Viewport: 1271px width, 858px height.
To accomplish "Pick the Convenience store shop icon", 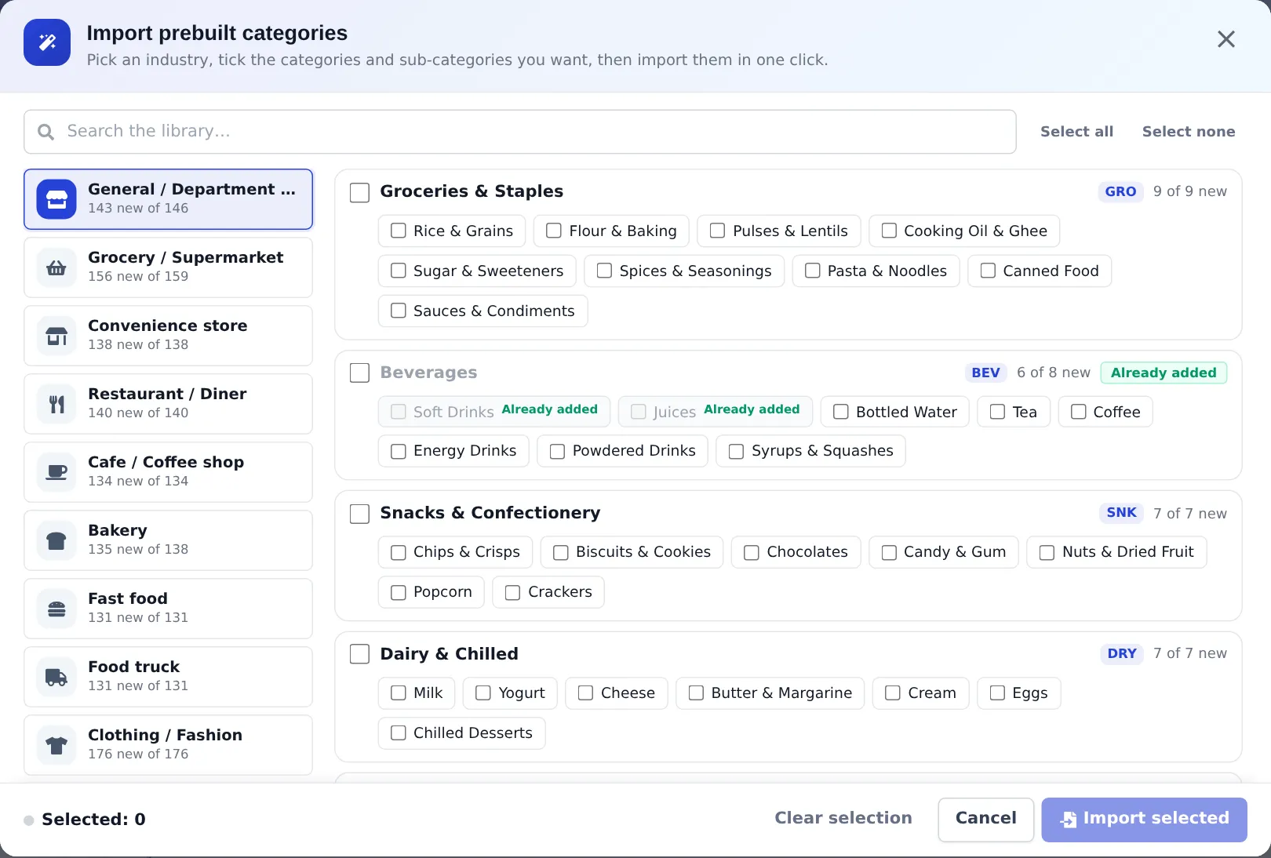I will coord(56,336).
